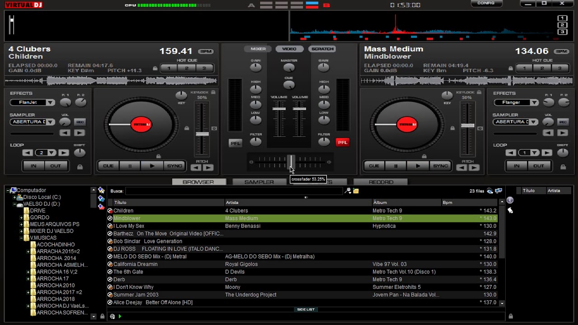This screenshot has width=578, height=325.
Task: Click CUE on the right deck
Action: point(374,166)
